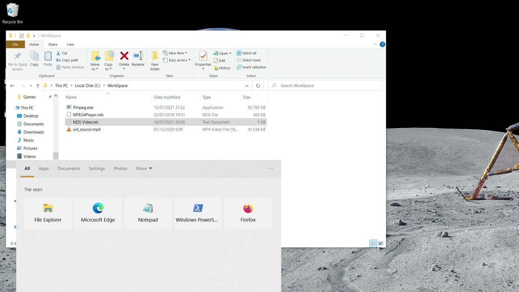Click Cut in the Clipboard group
This screenshot has height=292, width=519.
click(62, 53)
